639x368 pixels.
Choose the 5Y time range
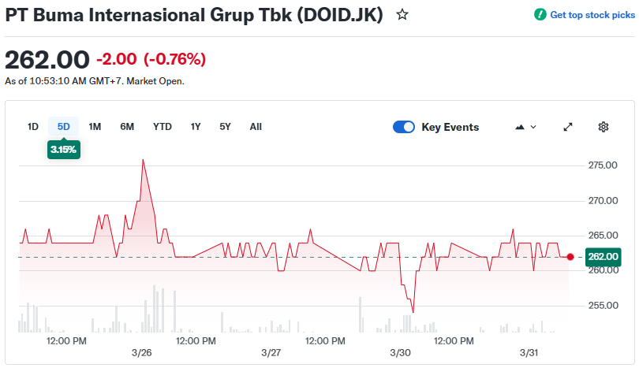226,127
